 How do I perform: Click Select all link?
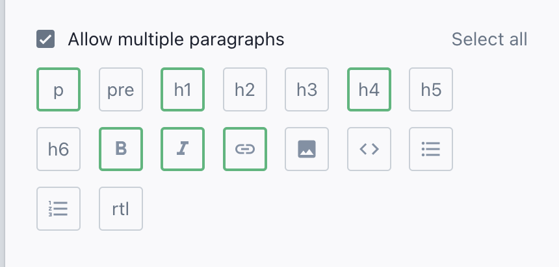pos(489,40)
